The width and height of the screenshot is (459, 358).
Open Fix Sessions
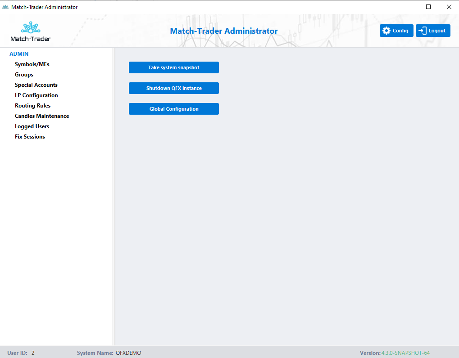click(x=30, y=137)
